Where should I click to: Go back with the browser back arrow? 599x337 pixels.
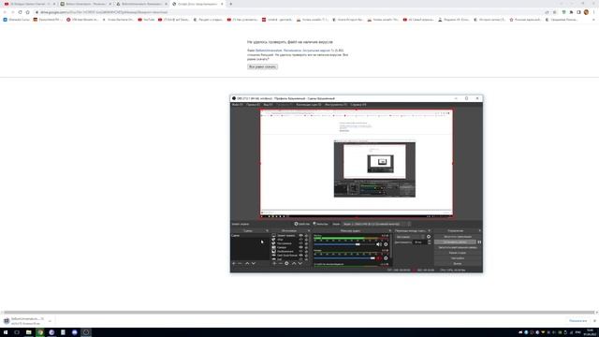[5, 12]
